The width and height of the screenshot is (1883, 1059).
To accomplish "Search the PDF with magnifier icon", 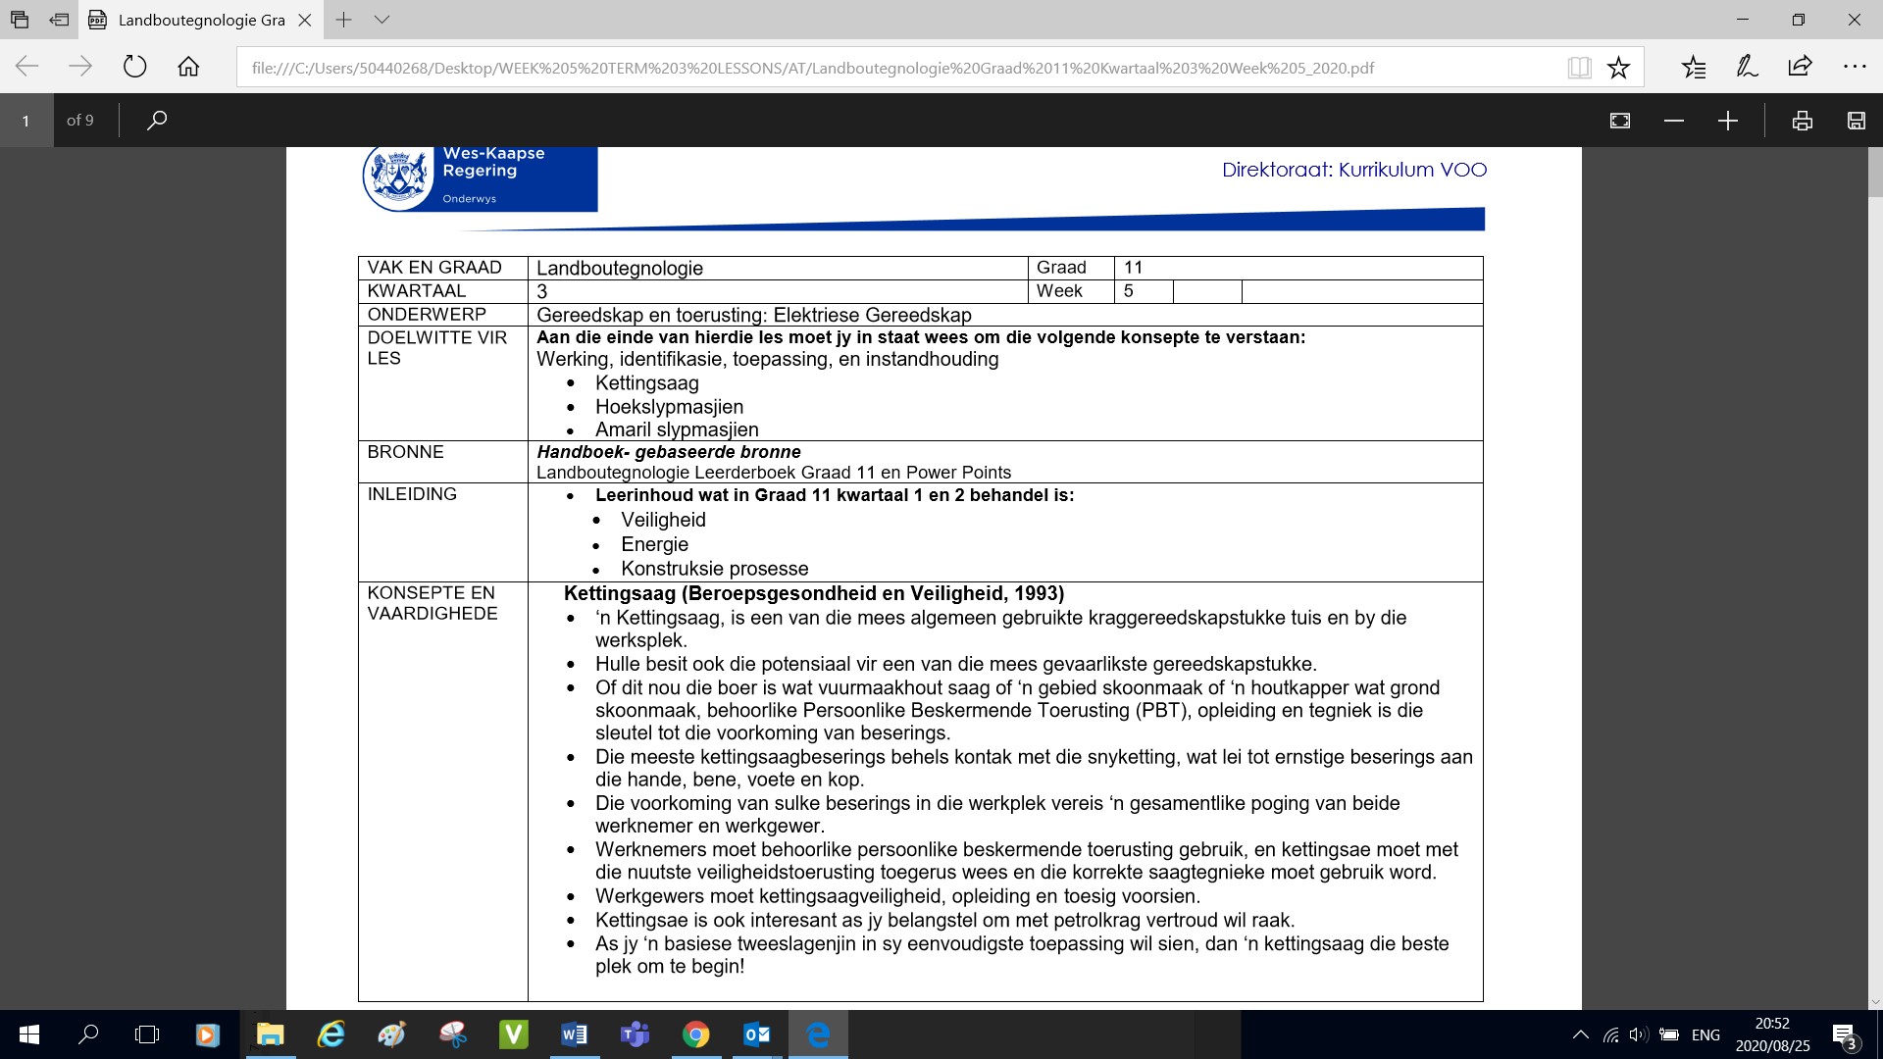I will [x=157, y=120].
